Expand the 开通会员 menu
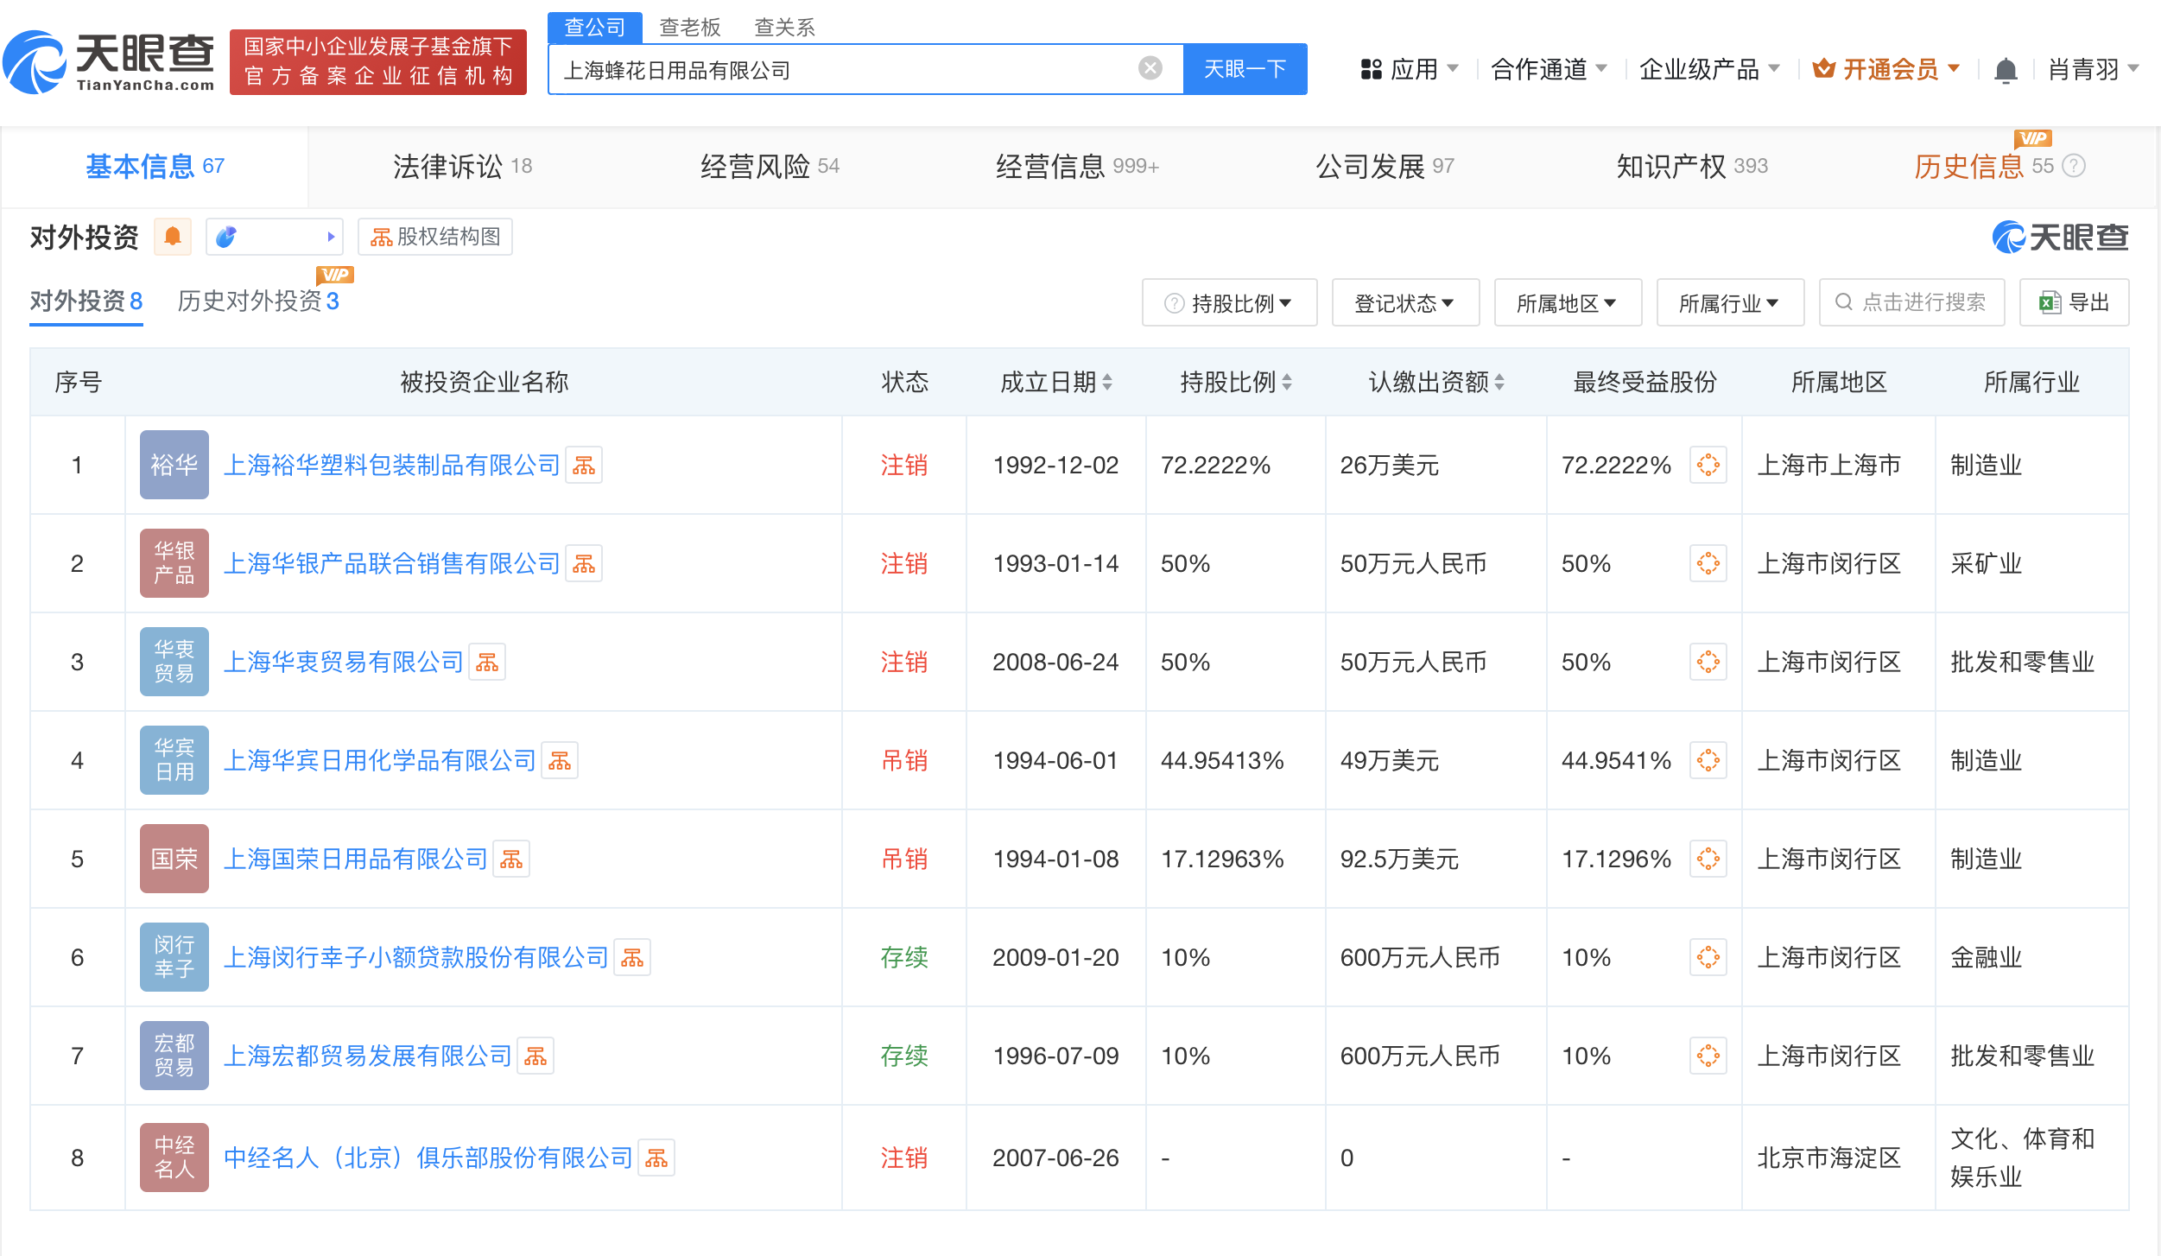The height and width of the screenshot is (1256, 2161). (1887, 69)
